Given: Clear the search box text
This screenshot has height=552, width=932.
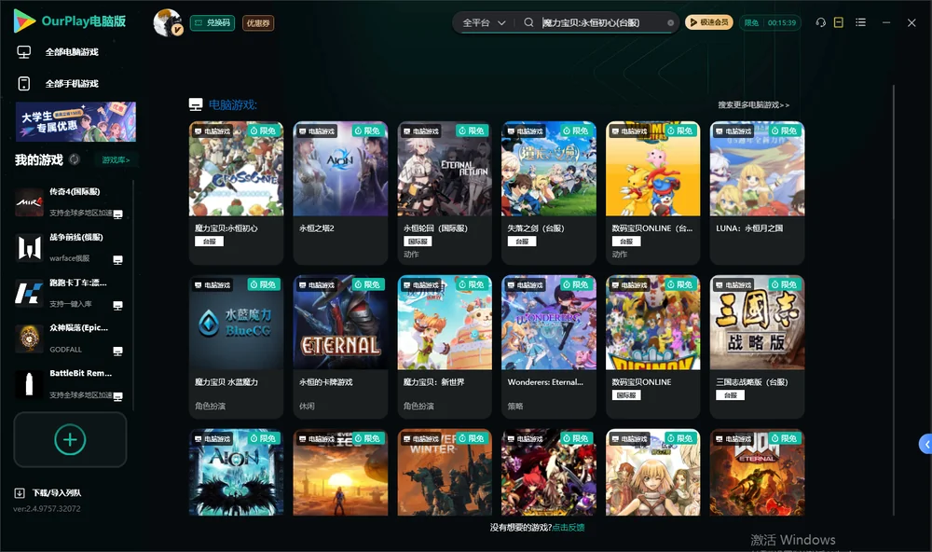Looking at the screenshot, I should coord(670,23).
